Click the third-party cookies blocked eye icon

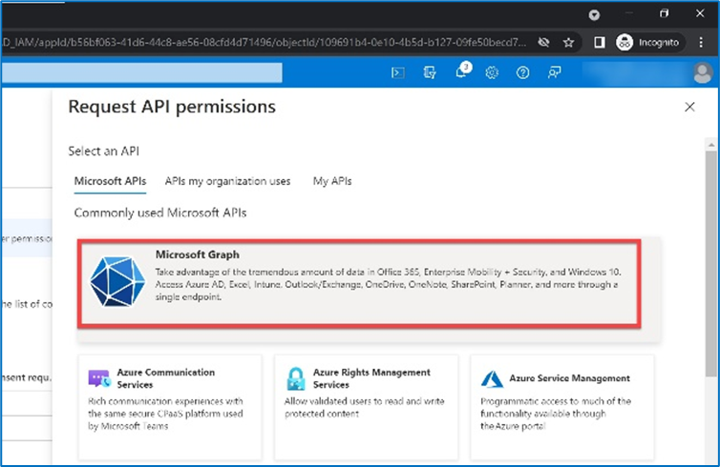[x=543, y=43]
